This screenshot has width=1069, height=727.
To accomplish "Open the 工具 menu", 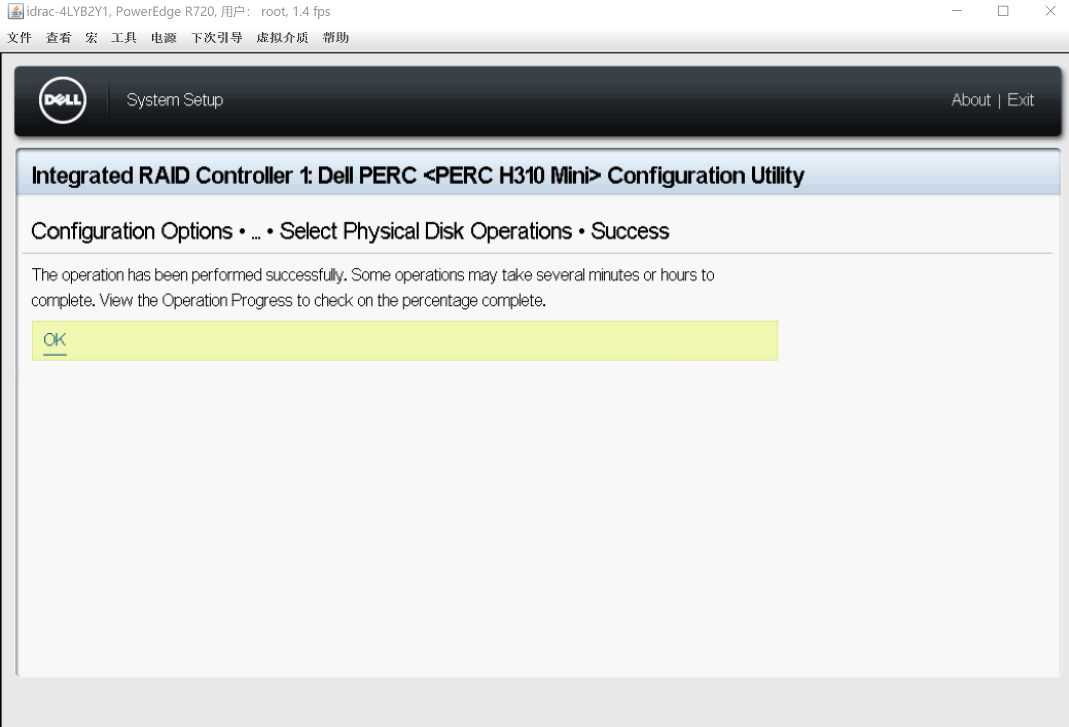I will (124, 38).
